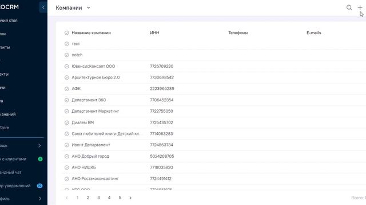
Task: Click ИНН value 2223966289
Action: (162, 89)
